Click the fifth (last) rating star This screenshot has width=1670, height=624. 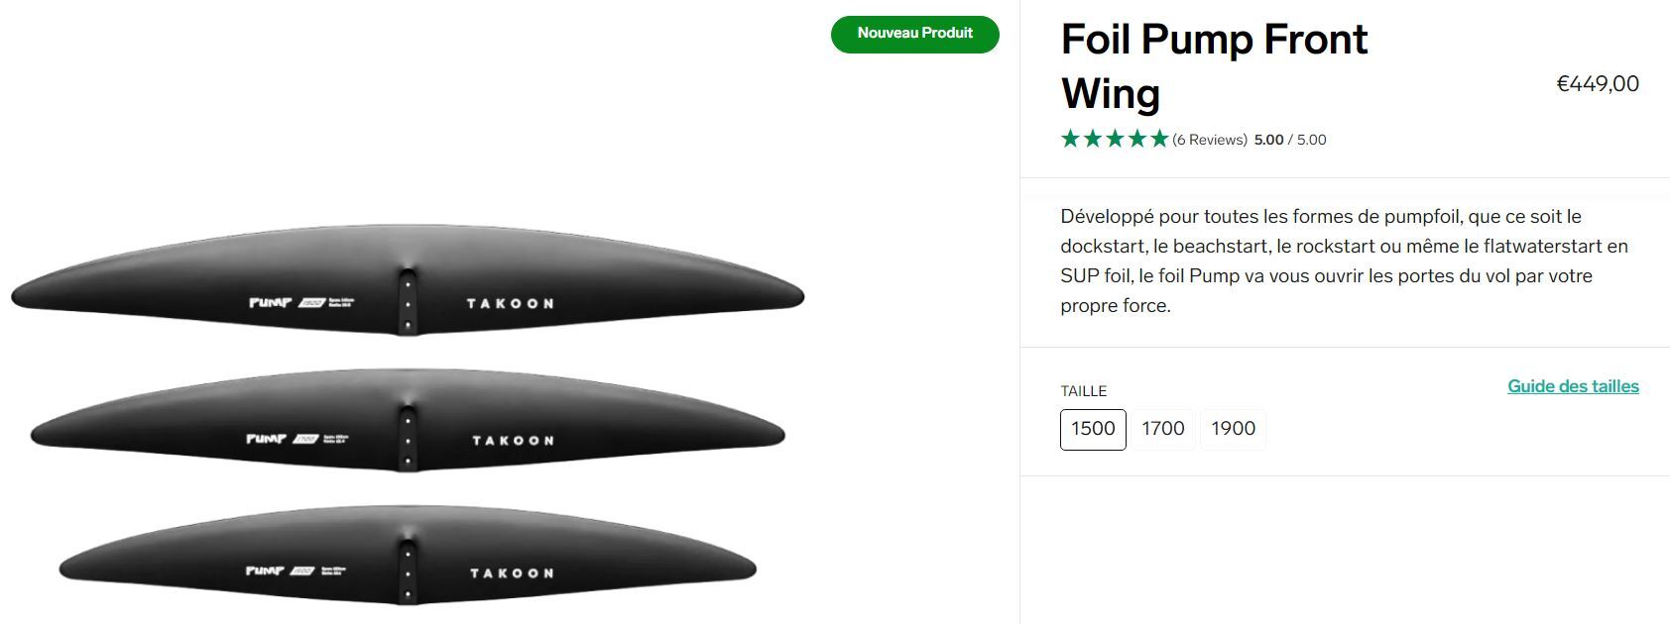[x=1159, y=140]
